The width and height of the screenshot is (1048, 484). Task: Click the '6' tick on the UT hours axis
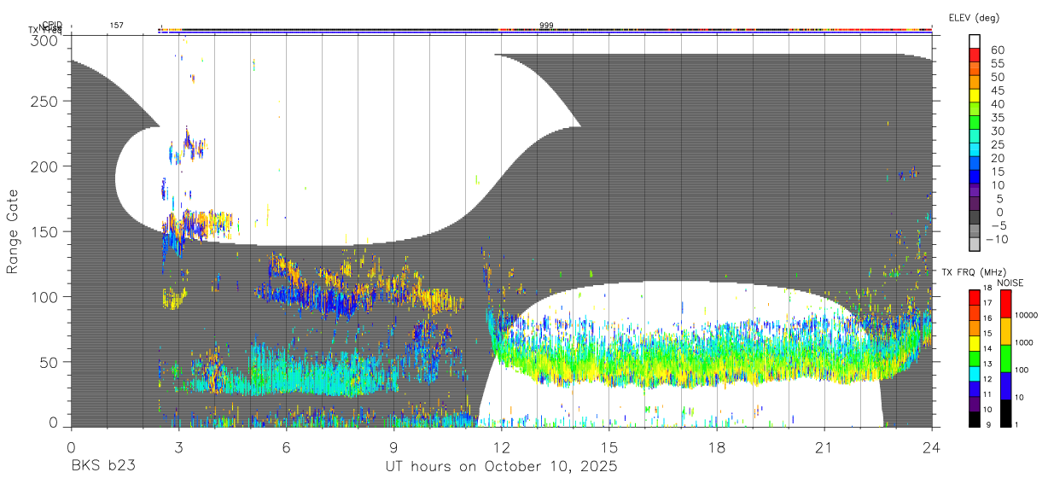tap(286, 446)
